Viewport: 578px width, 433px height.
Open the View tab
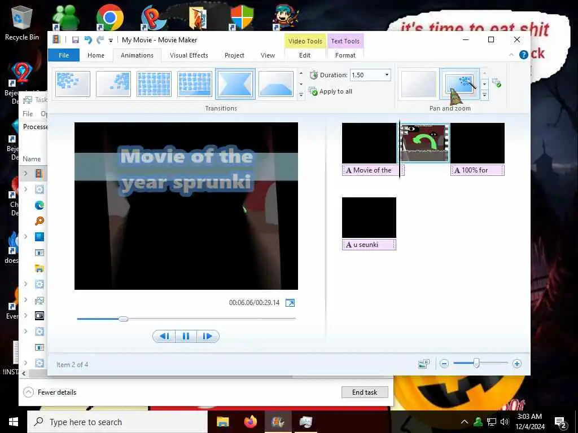[x=268, y=55]
